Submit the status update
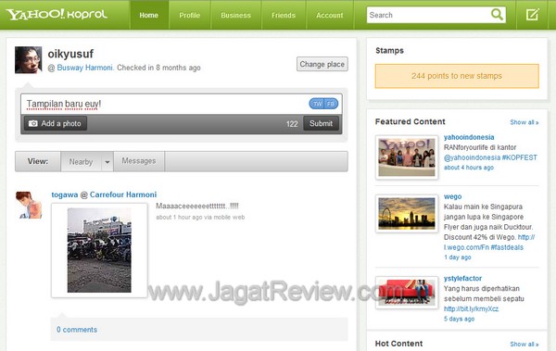 click(321, 123)
